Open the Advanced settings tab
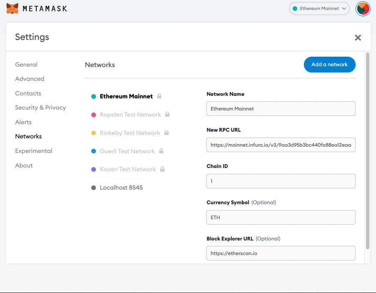The width and height of the screenshot is (376, 293). click(30, 79)
